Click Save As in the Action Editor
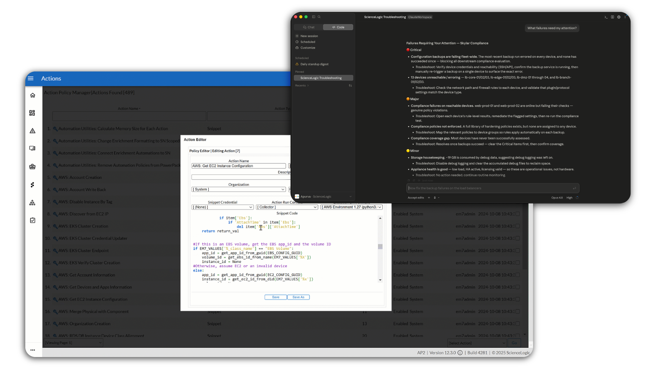Screen dimensions: 656x369 coord(298,297)
